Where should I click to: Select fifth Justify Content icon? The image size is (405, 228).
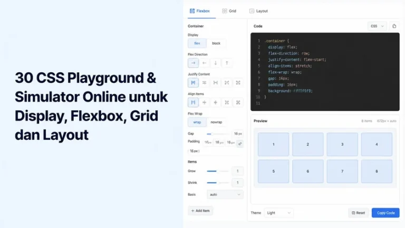click(x=238, y=83)
